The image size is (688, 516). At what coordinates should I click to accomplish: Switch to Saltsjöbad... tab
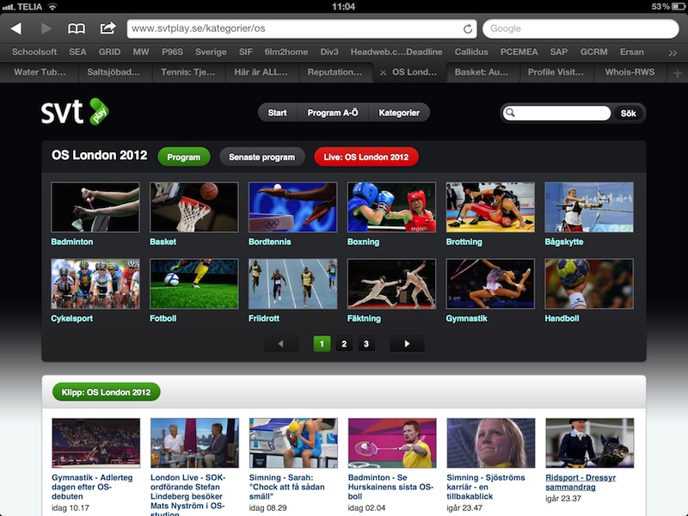tap(114, 72)
